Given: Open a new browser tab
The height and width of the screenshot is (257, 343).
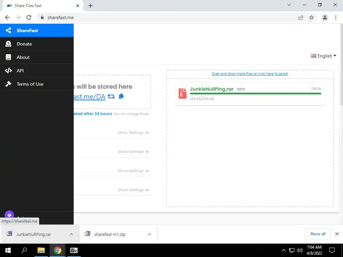Looking at the screenshot, I should [90, 6].
